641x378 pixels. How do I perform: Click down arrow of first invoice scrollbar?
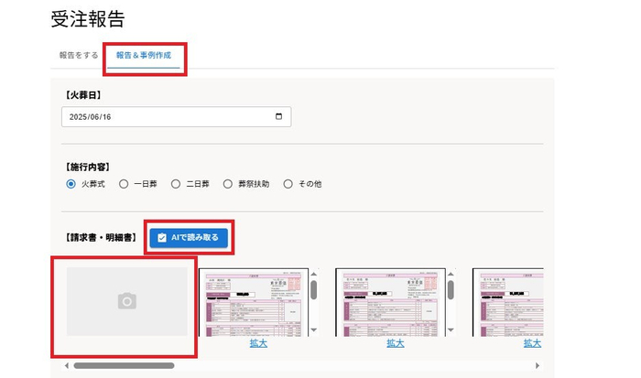pyautogui.click(x=314, y=329)
